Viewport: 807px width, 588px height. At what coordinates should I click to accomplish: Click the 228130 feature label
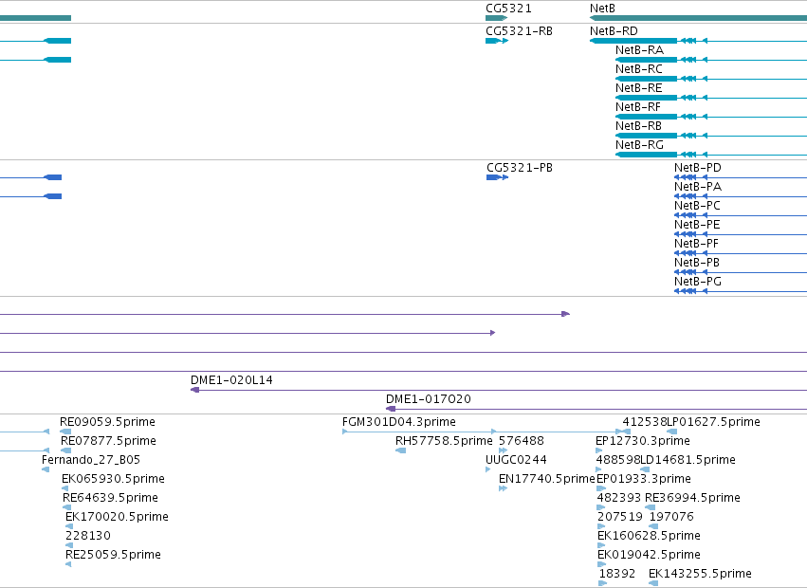pyautogui.click(x=88, y=536)
